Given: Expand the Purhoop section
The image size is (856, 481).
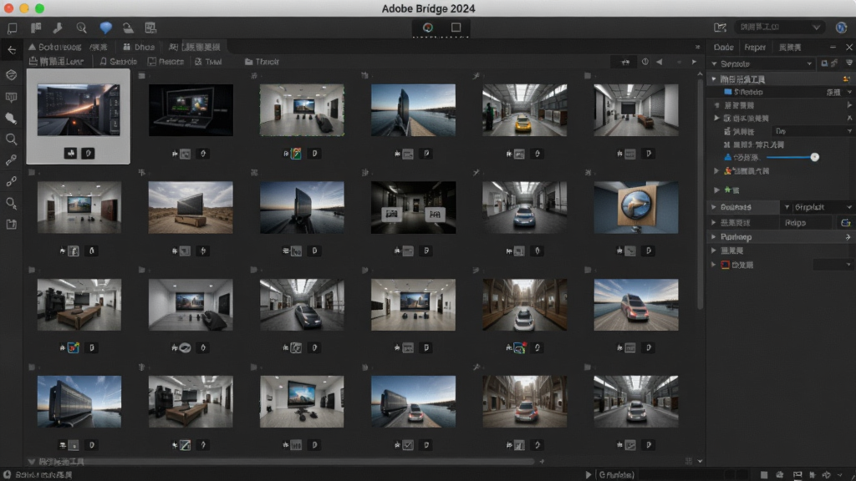Looking at the screenshot, I should tap(714, 237).
